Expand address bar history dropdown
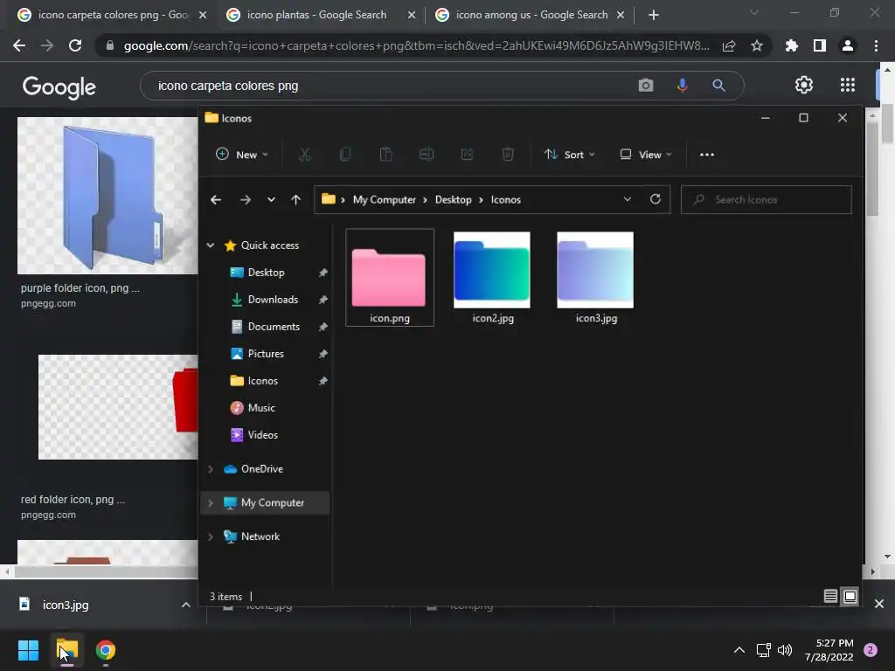The image size is (895, 671). [x=628, y=199]
